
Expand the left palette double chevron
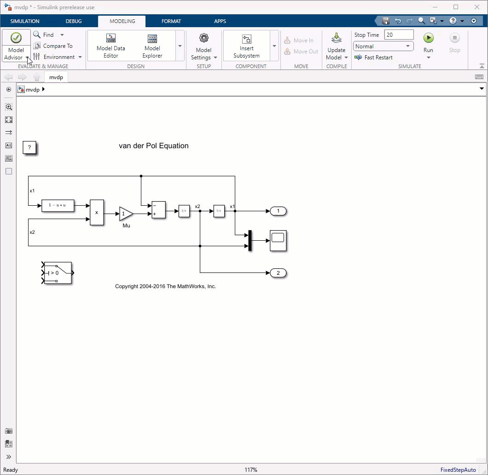tap(9, 457)
